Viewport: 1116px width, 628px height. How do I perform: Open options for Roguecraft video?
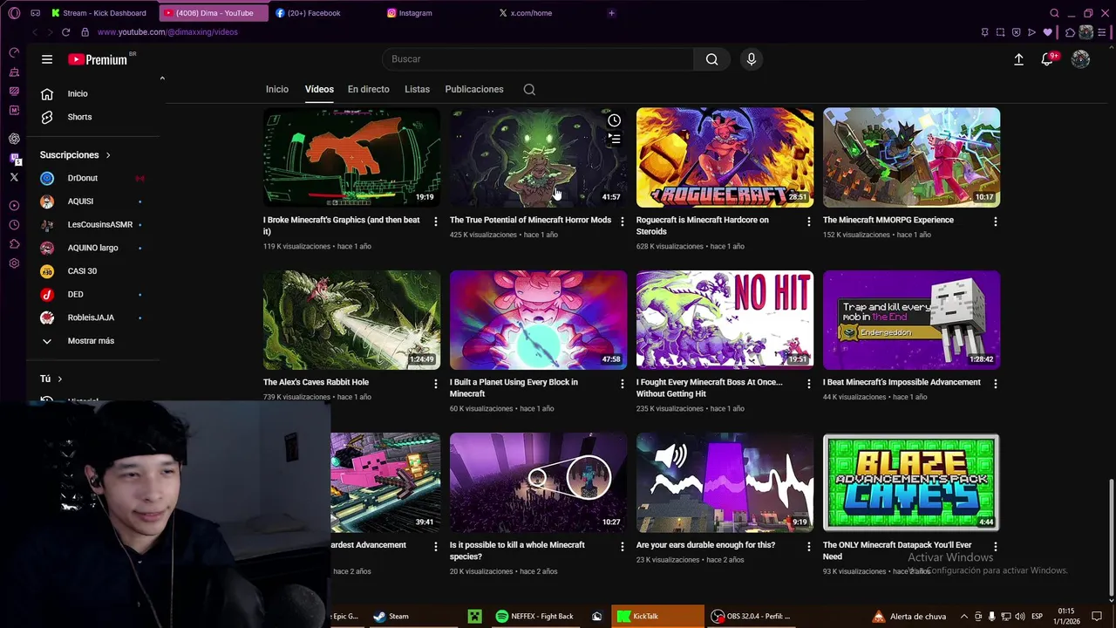pos(808,222)
